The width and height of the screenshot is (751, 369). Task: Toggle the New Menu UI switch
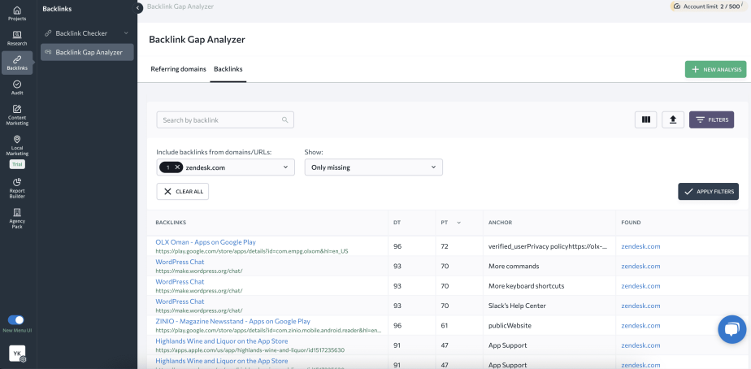click(16, 320)
